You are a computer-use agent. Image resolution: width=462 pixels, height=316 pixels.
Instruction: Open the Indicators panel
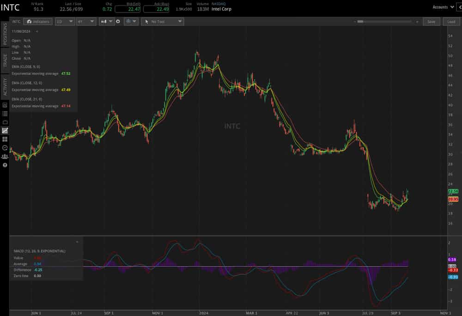tap(37, 22)
